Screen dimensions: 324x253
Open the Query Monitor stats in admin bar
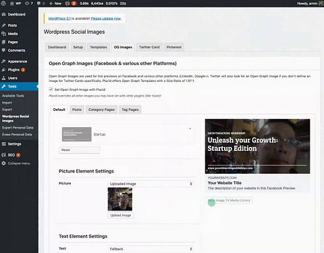tap(103, 3)
